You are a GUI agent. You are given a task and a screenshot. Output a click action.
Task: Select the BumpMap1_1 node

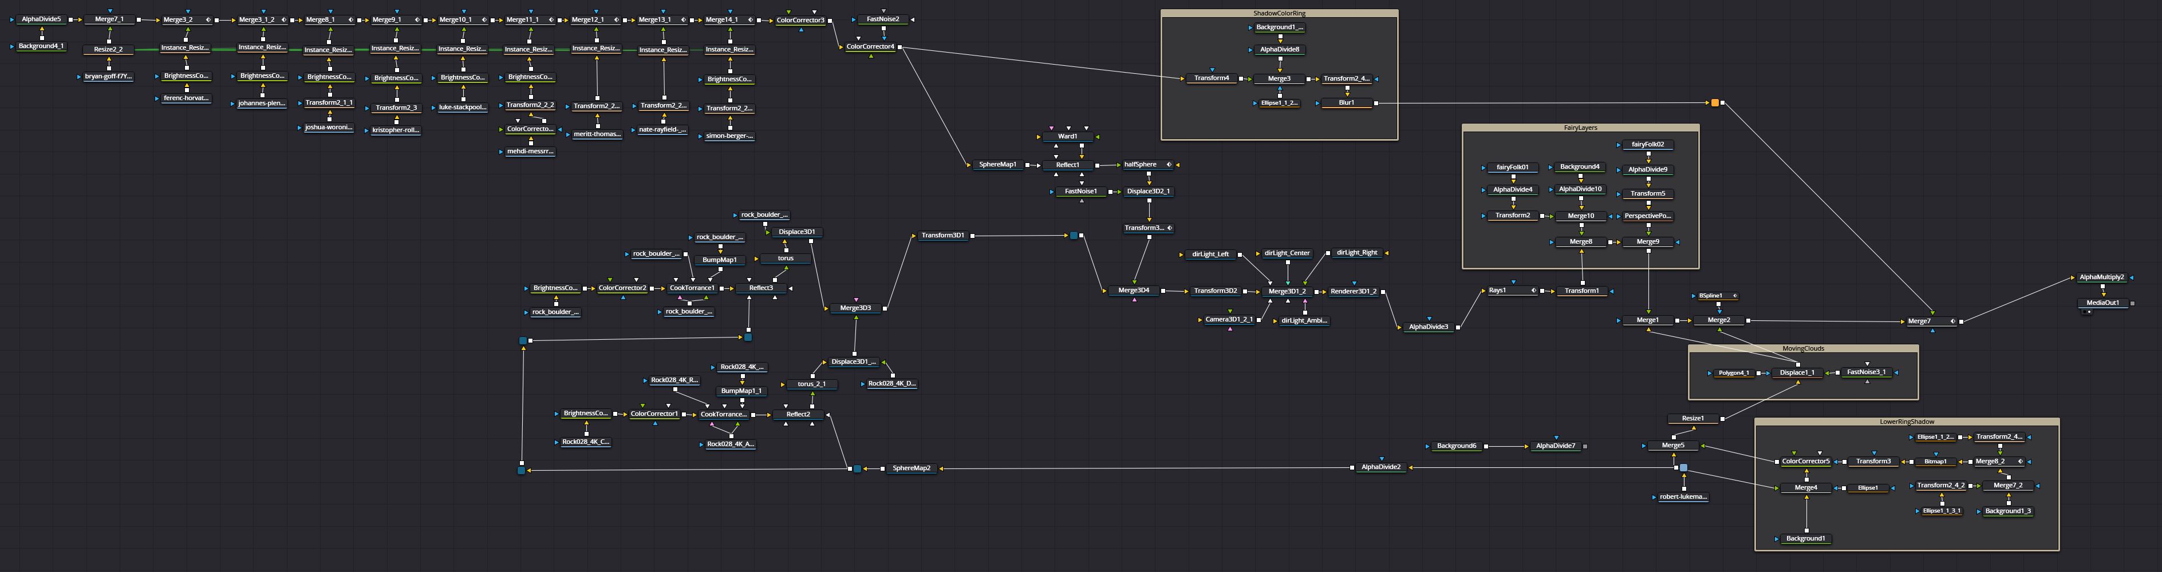[741, 391]
